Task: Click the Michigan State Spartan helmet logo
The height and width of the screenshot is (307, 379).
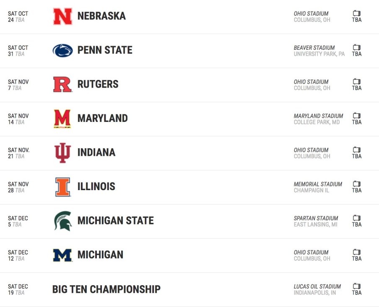Action: coord(62,221)
